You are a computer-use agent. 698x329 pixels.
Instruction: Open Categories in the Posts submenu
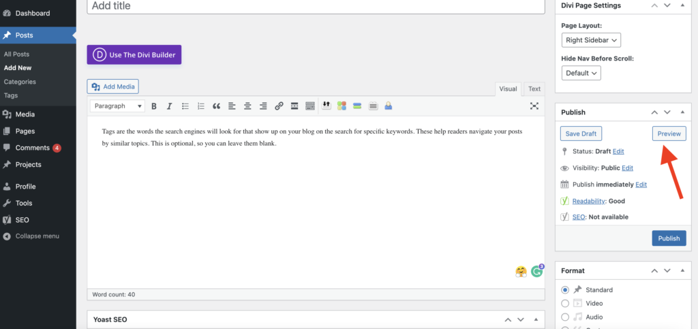20,82
